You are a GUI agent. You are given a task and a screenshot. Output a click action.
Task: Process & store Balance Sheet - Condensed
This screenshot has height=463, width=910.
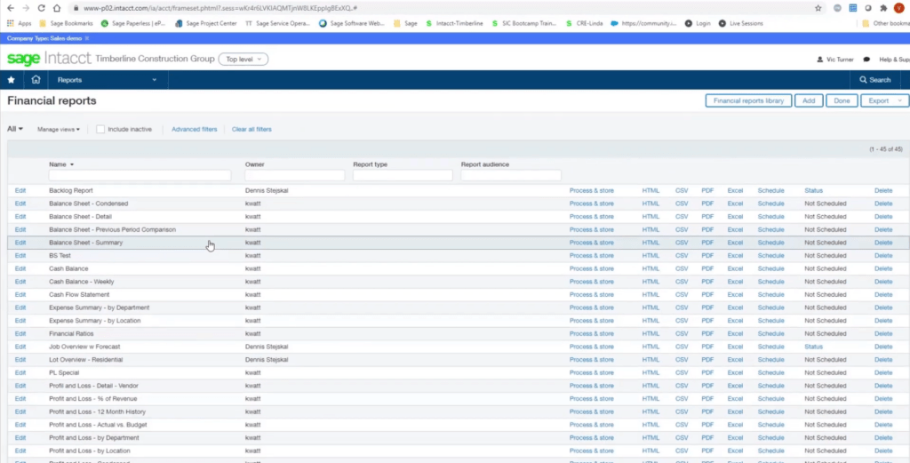click(591, 204)
